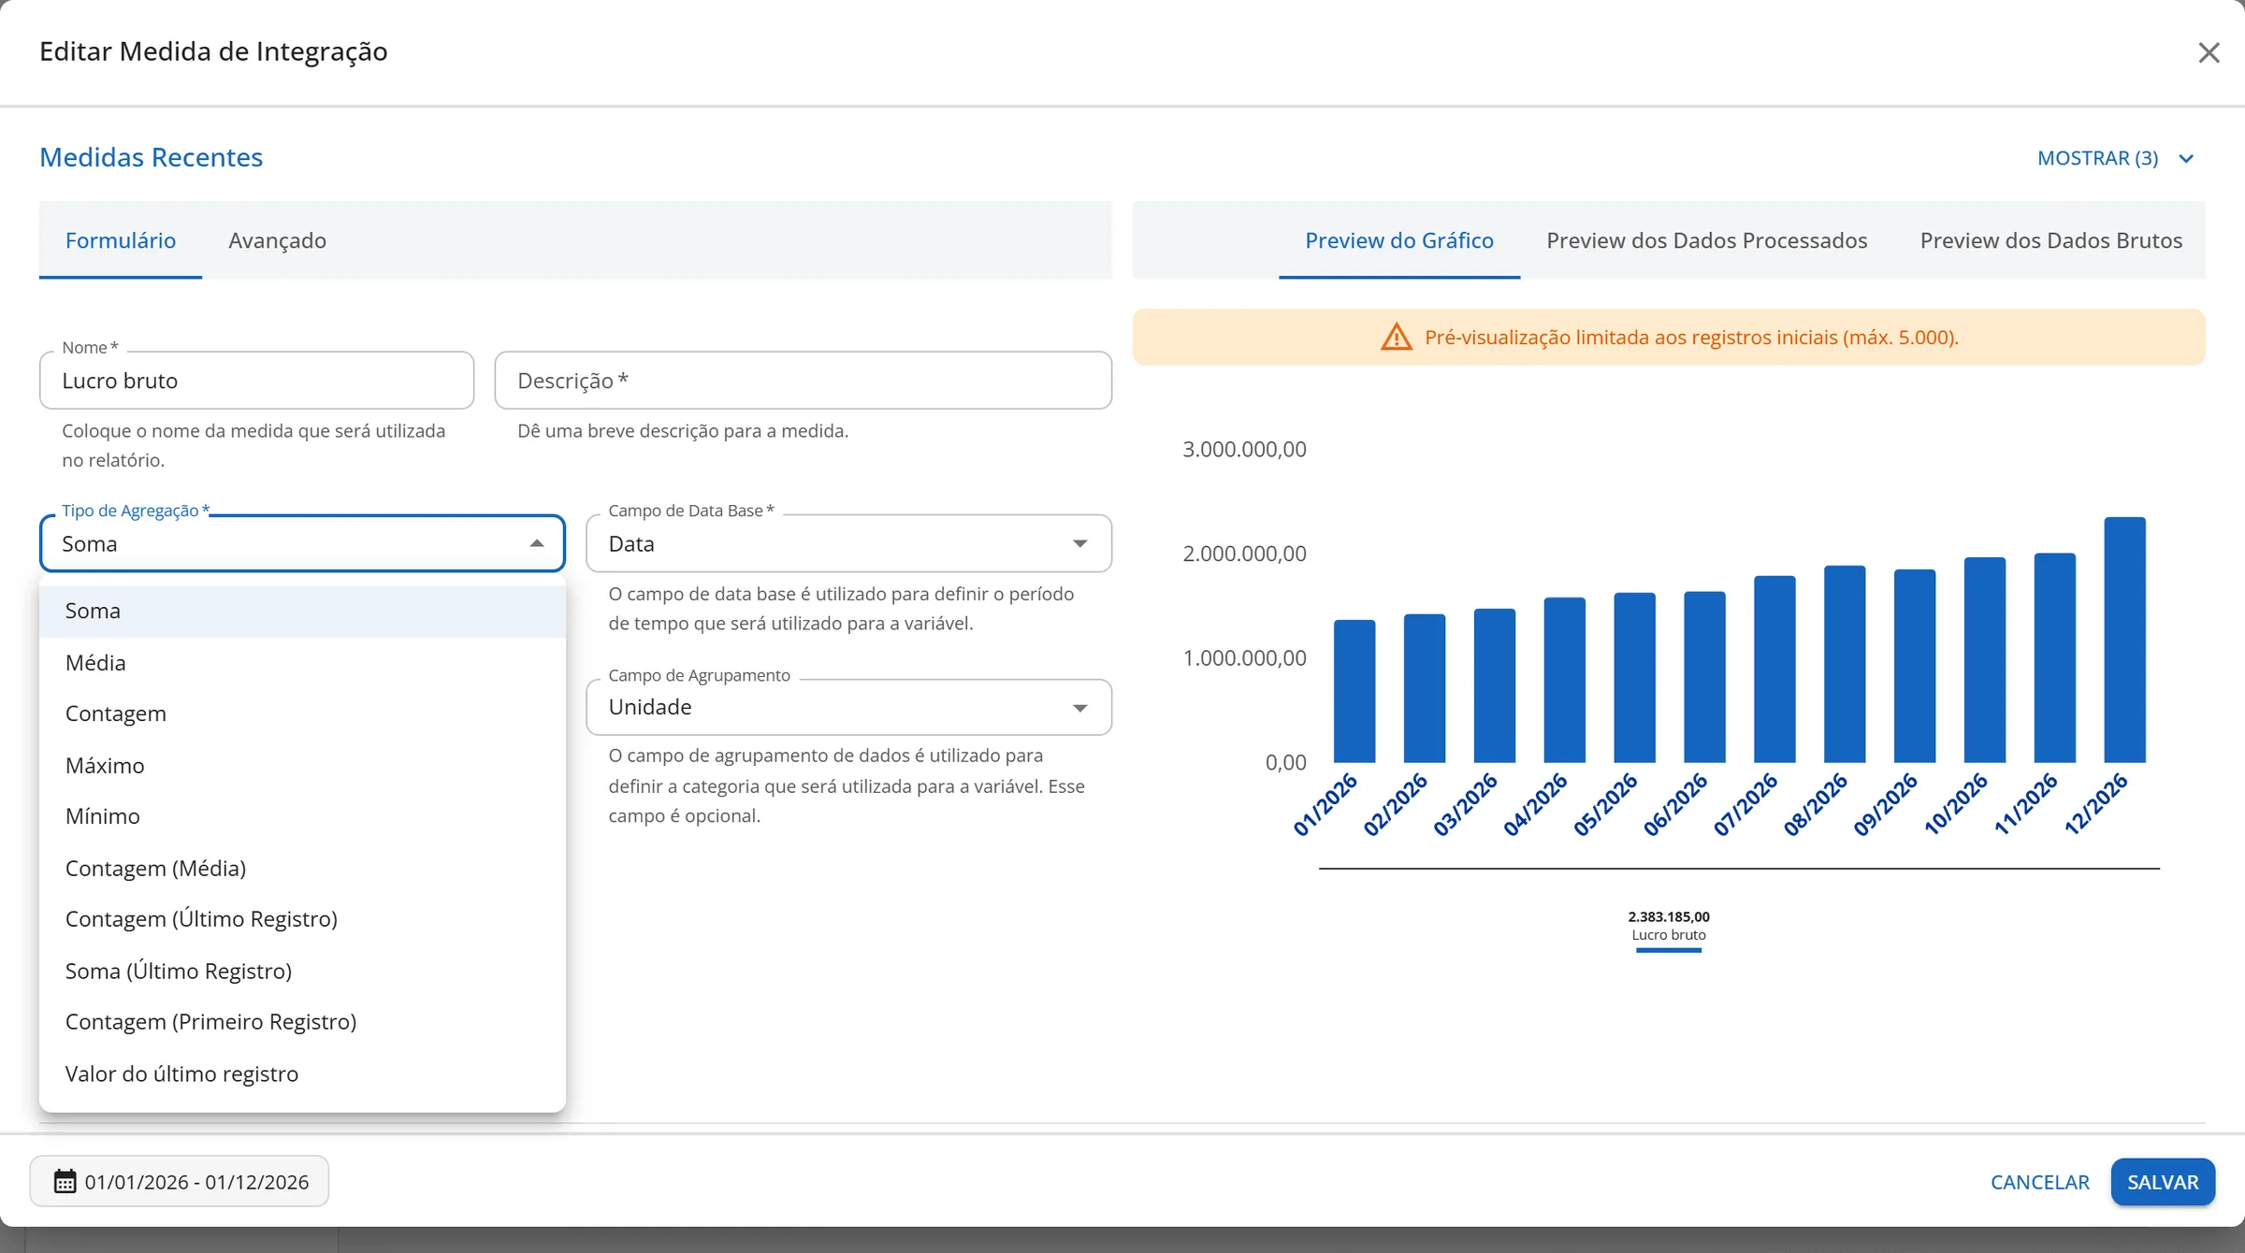Switch to the Avançado tab
Viewport: 2245px width, 1253px height.
pyautogui.click(x=278, y=240)
